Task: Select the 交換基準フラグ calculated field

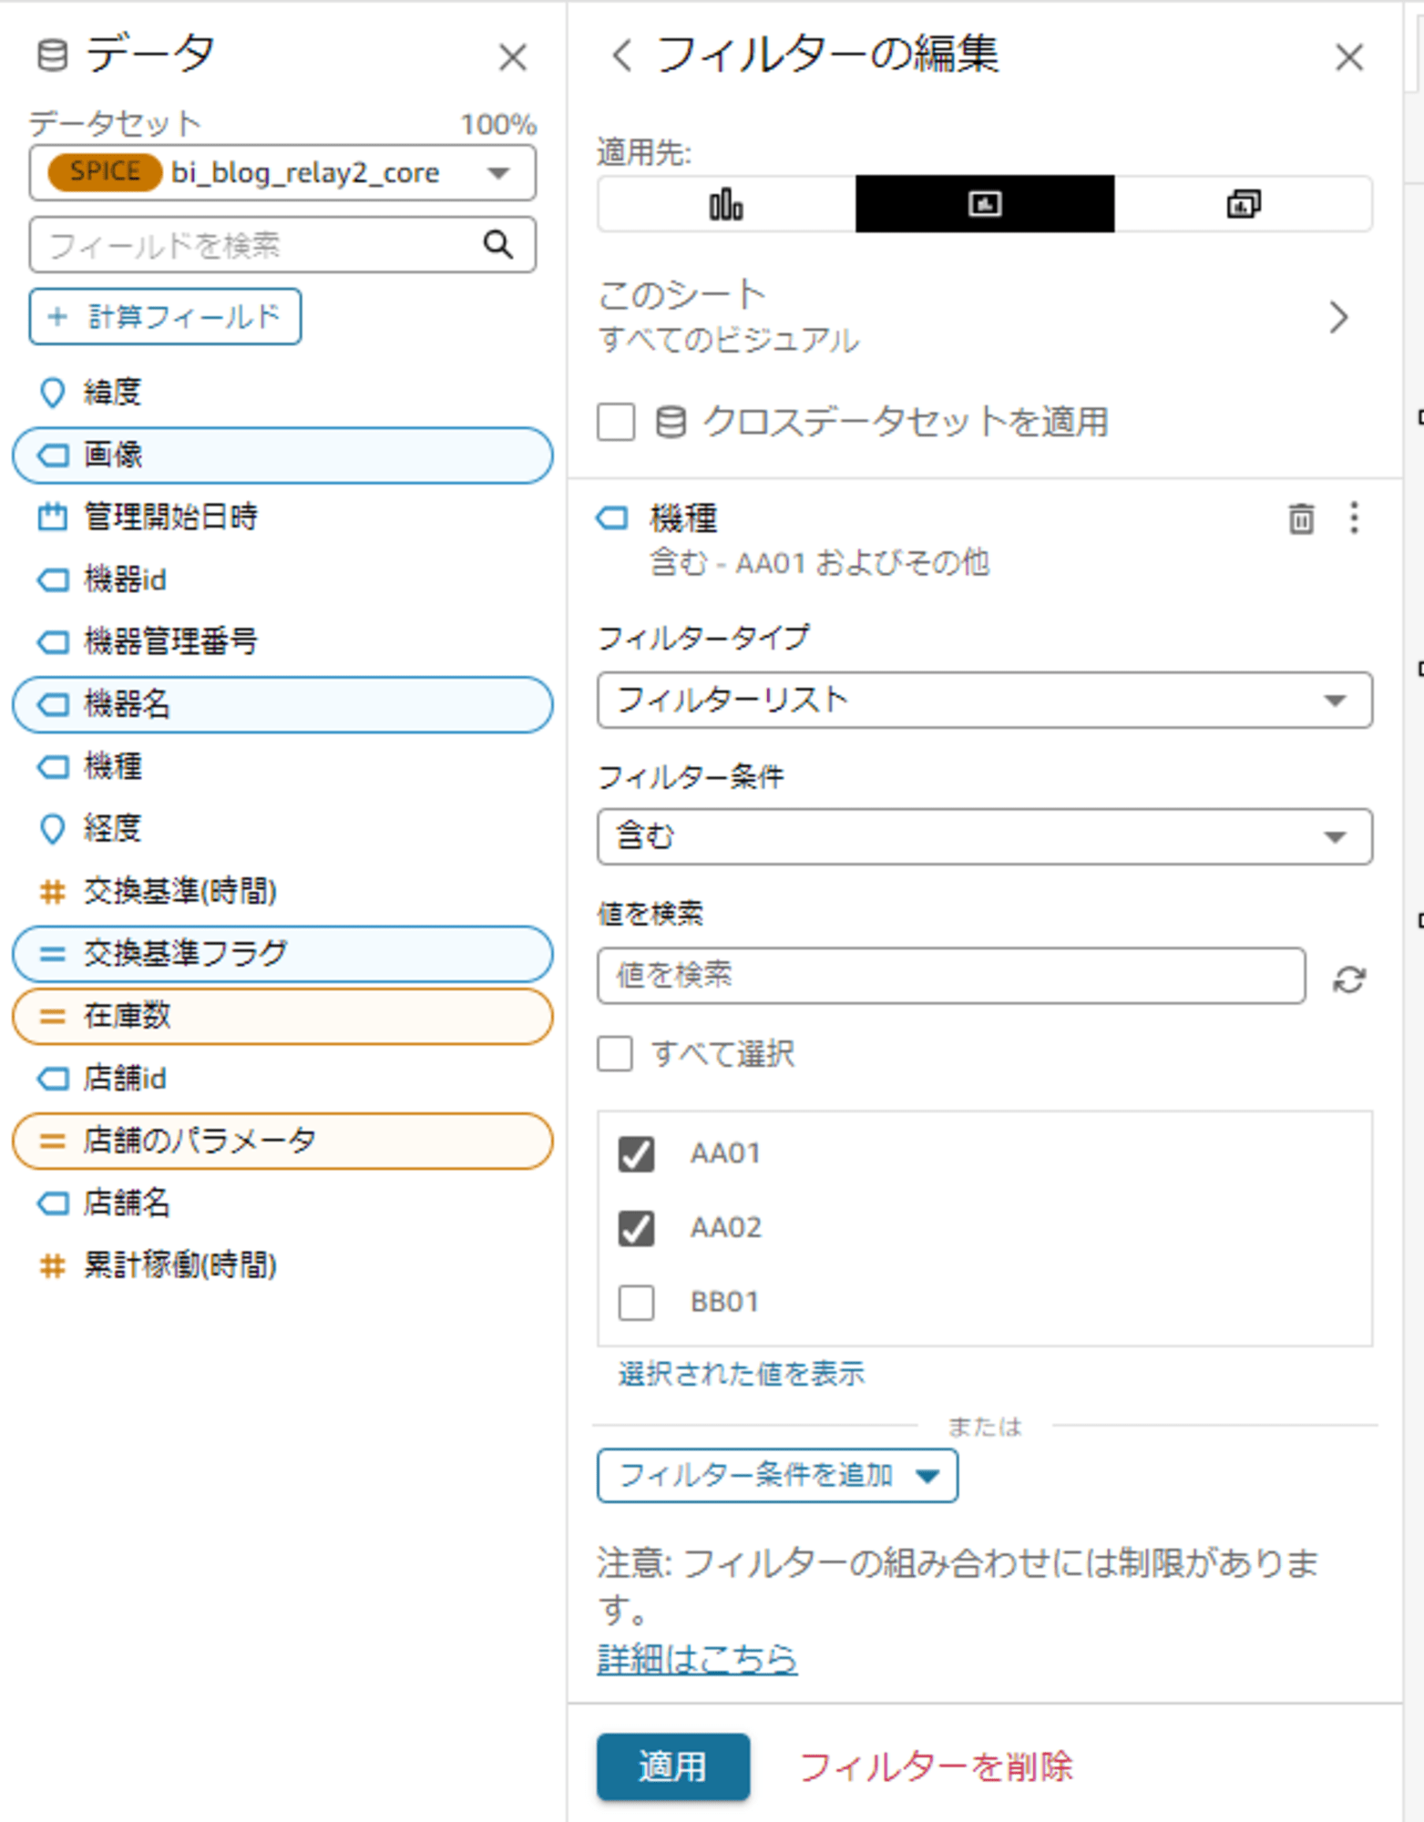Action: (x=282, y=953)
